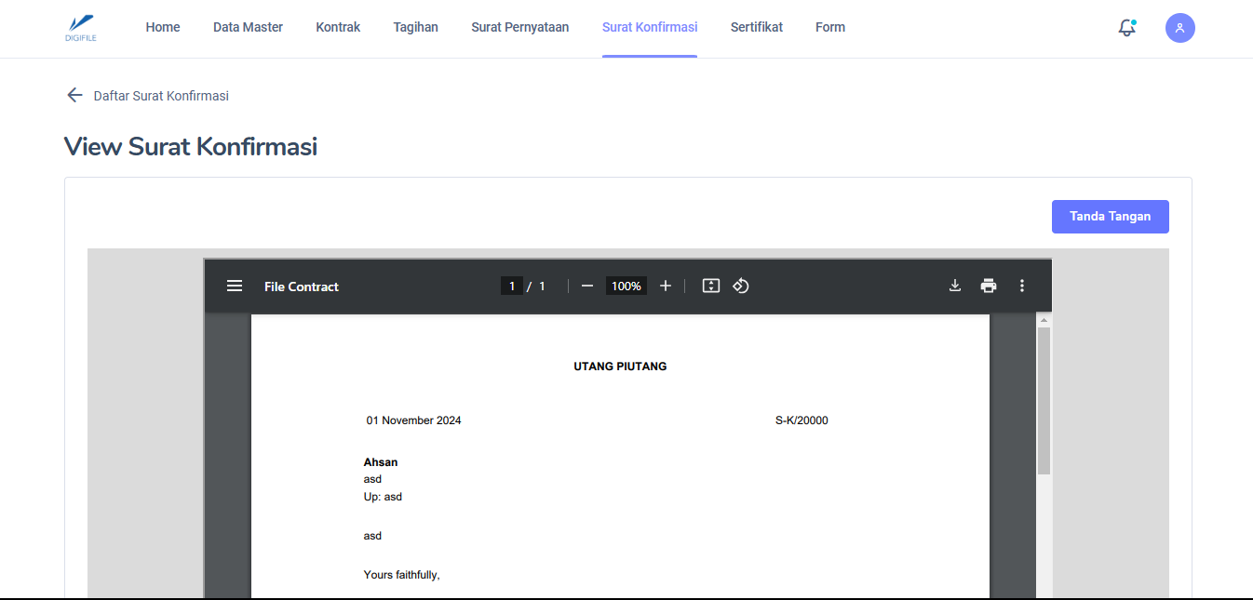Open the PDF more actions menu
The height and width of the screenshot is (600, 1253).
(x=1022, y=287)
